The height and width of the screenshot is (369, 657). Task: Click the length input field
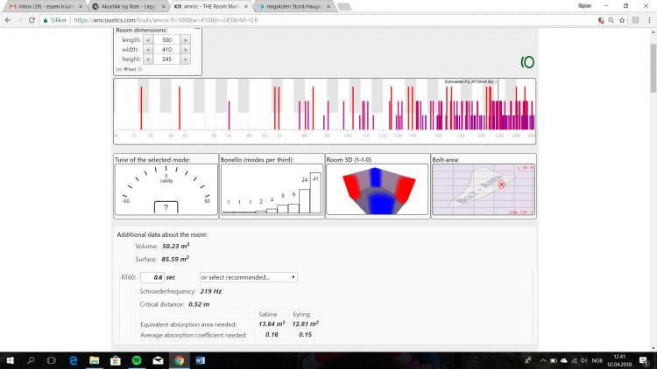(x=166, y=40)
